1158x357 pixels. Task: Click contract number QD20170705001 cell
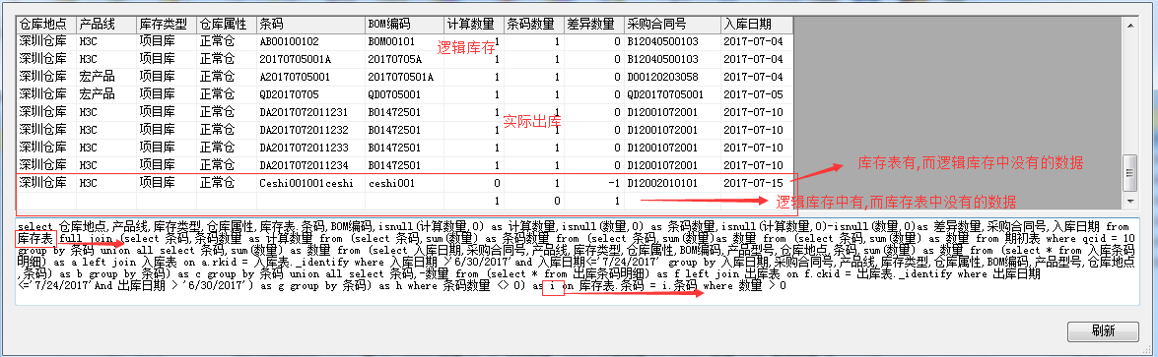click(x=672, y=94)
